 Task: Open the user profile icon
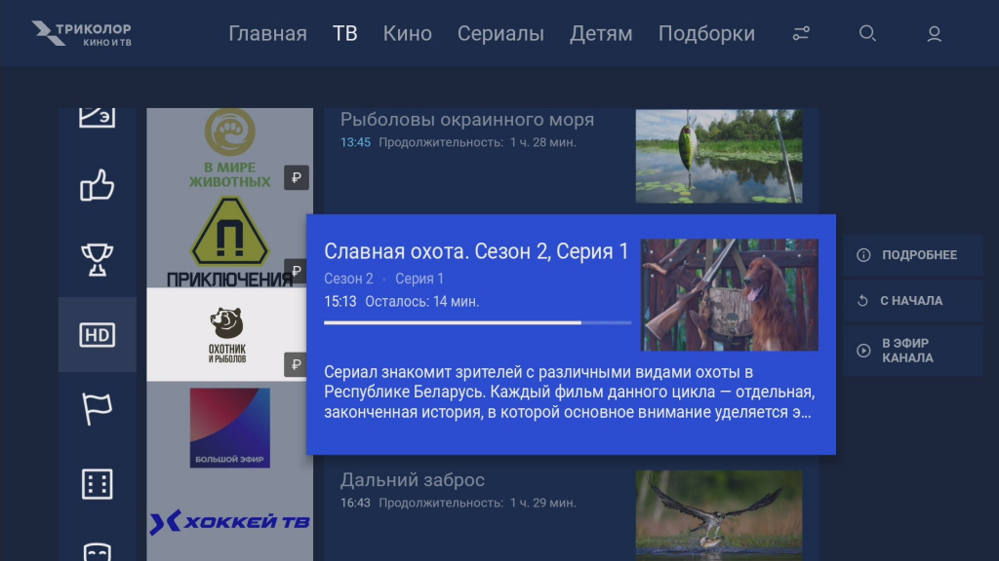(934, 34)
